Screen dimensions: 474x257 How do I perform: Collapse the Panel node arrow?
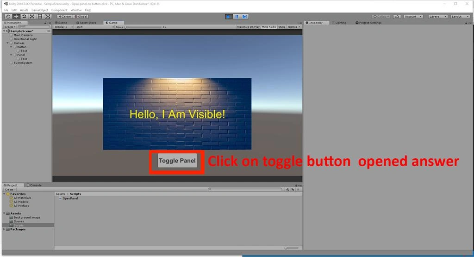11,55
